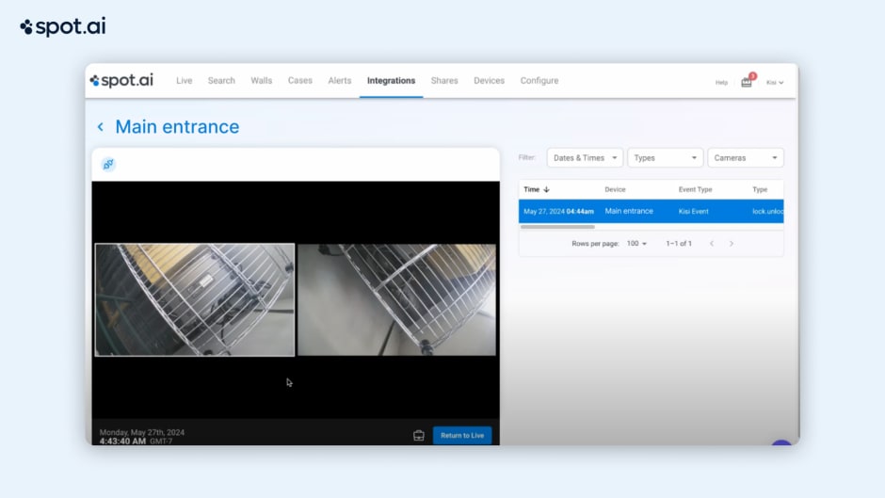
Task: Click the Main entrance page title
Action: [177, 127]
